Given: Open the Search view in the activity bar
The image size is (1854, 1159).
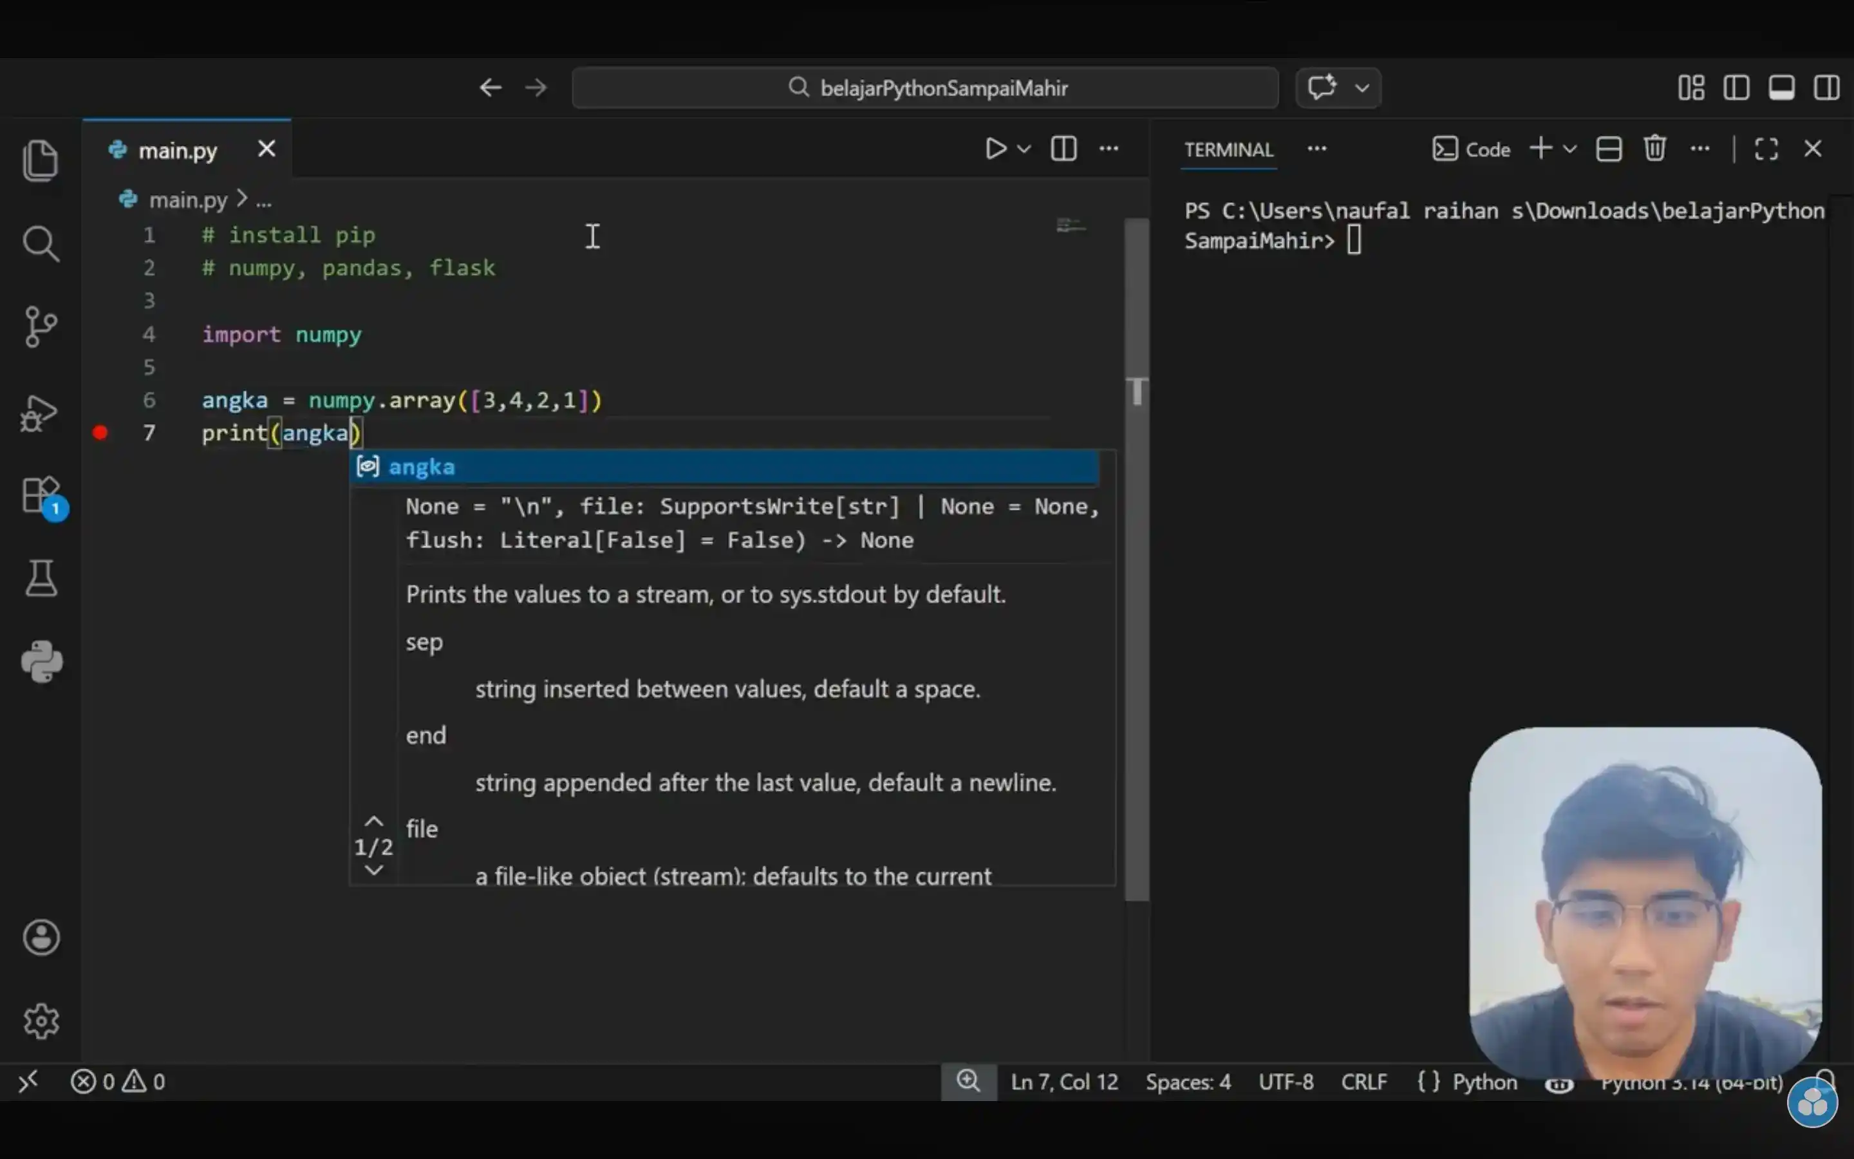Looking at the screenshot, I should tap(41, 244).
